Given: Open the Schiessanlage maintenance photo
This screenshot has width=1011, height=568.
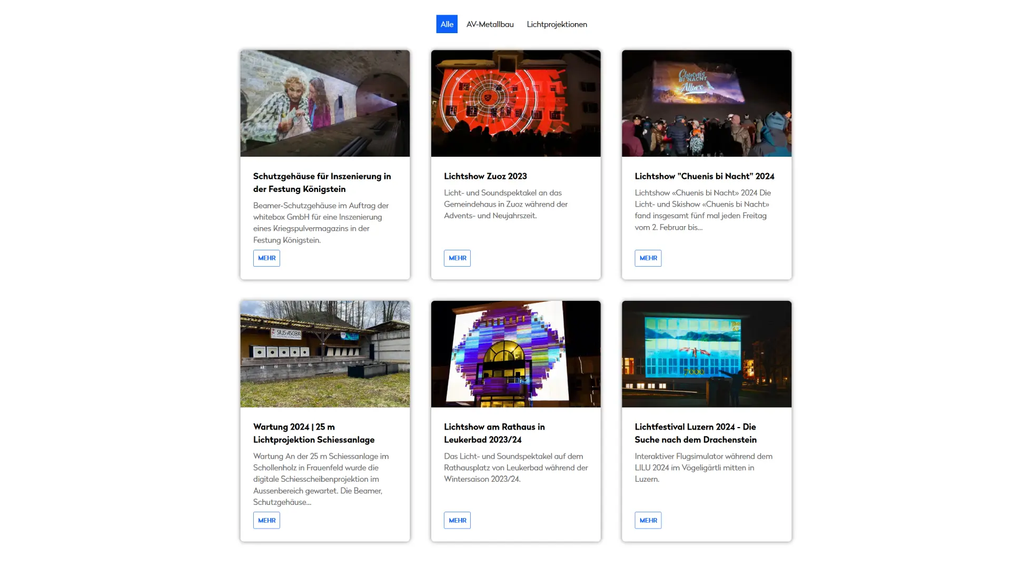Looking at the screenshot, I should (325, 354).
